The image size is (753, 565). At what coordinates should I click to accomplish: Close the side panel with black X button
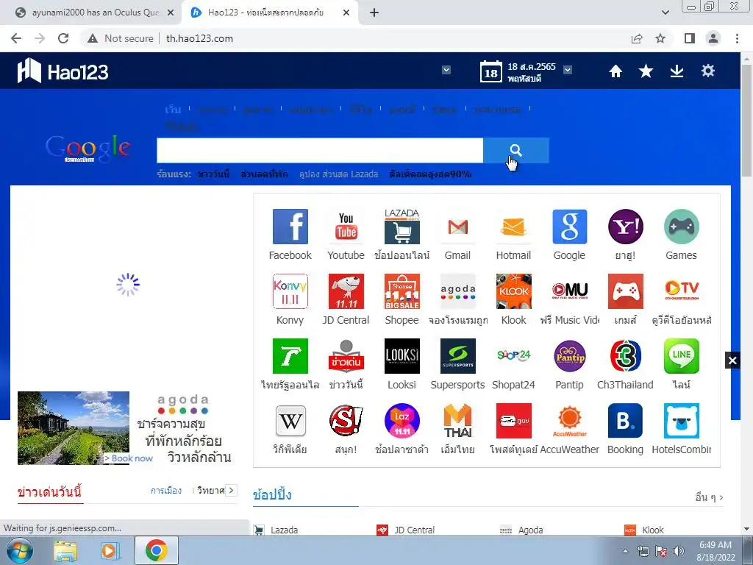(x=732, y=360)
